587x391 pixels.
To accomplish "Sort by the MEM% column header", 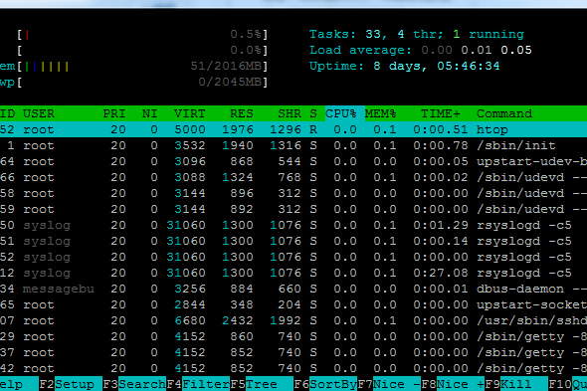I will click(380, 113).
